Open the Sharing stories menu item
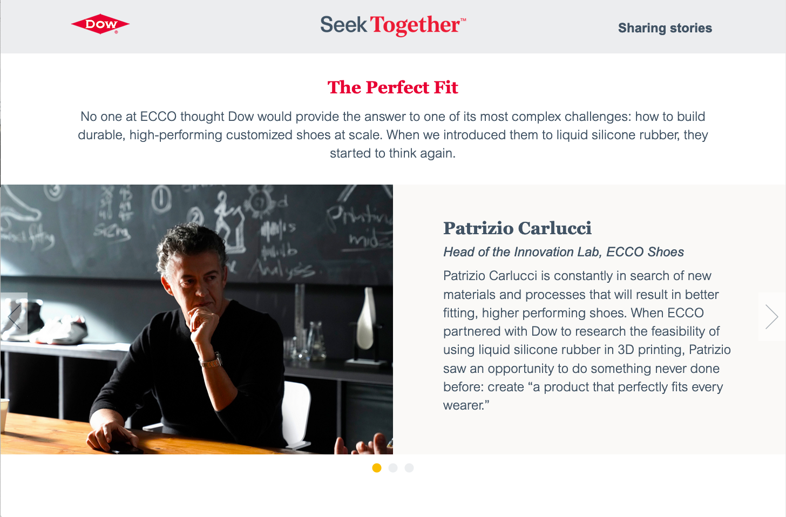786x517 pixels. click(665, 28)
